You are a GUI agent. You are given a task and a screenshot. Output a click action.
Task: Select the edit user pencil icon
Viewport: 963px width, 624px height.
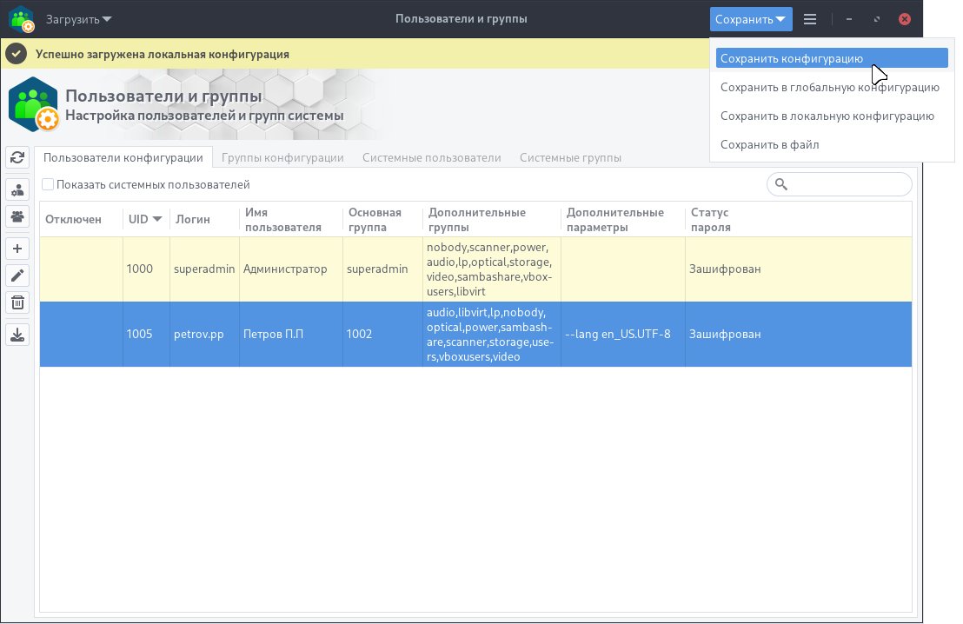17,275
